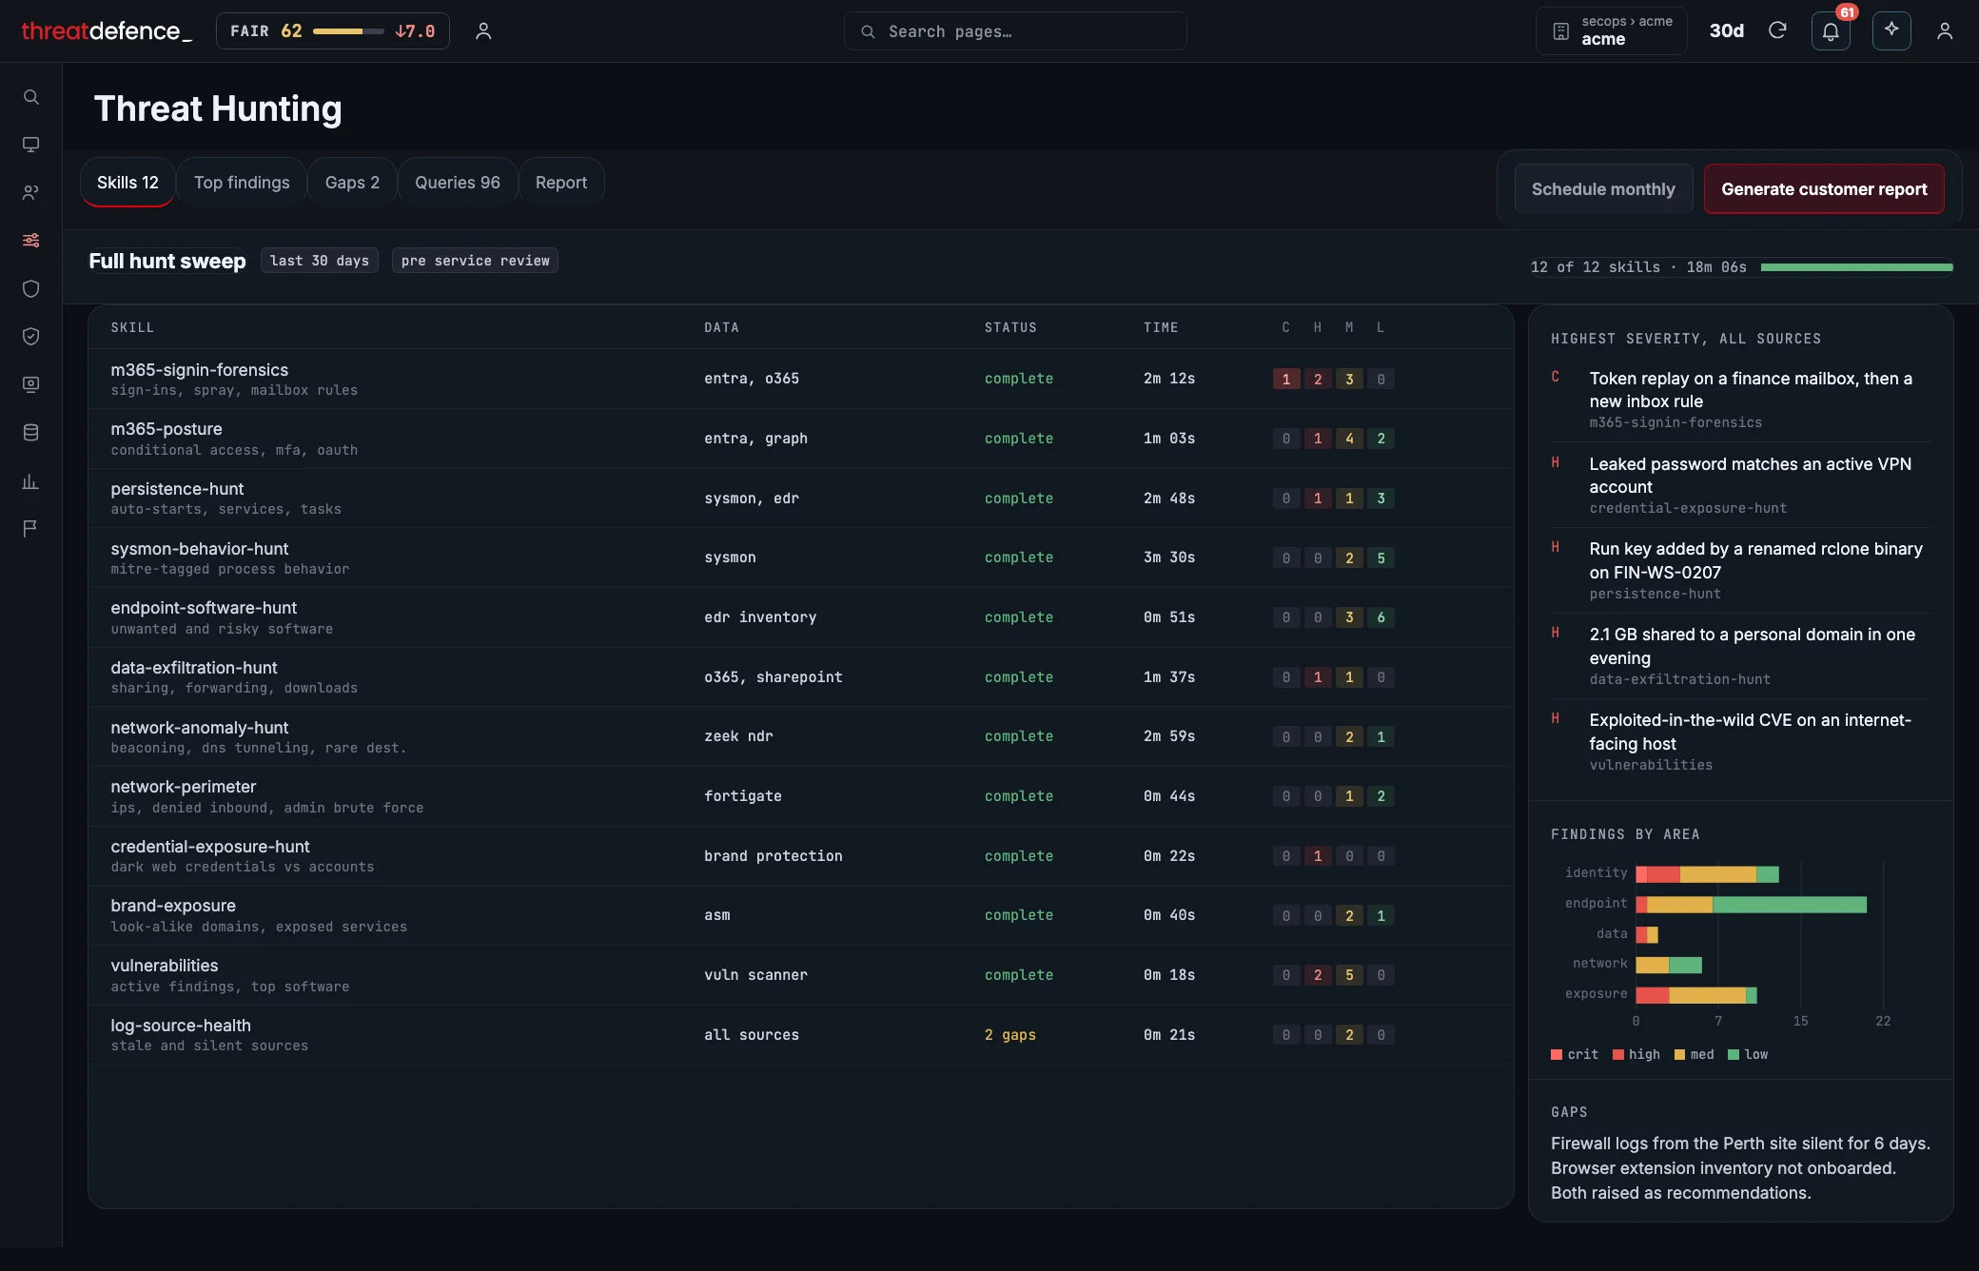
Task: Click the pre service review tag
Action: tap(475, 261)
